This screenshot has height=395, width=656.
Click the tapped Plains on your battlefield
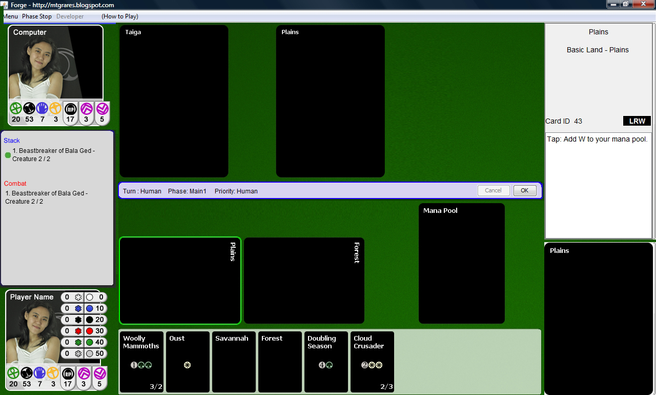click(180, 281)
